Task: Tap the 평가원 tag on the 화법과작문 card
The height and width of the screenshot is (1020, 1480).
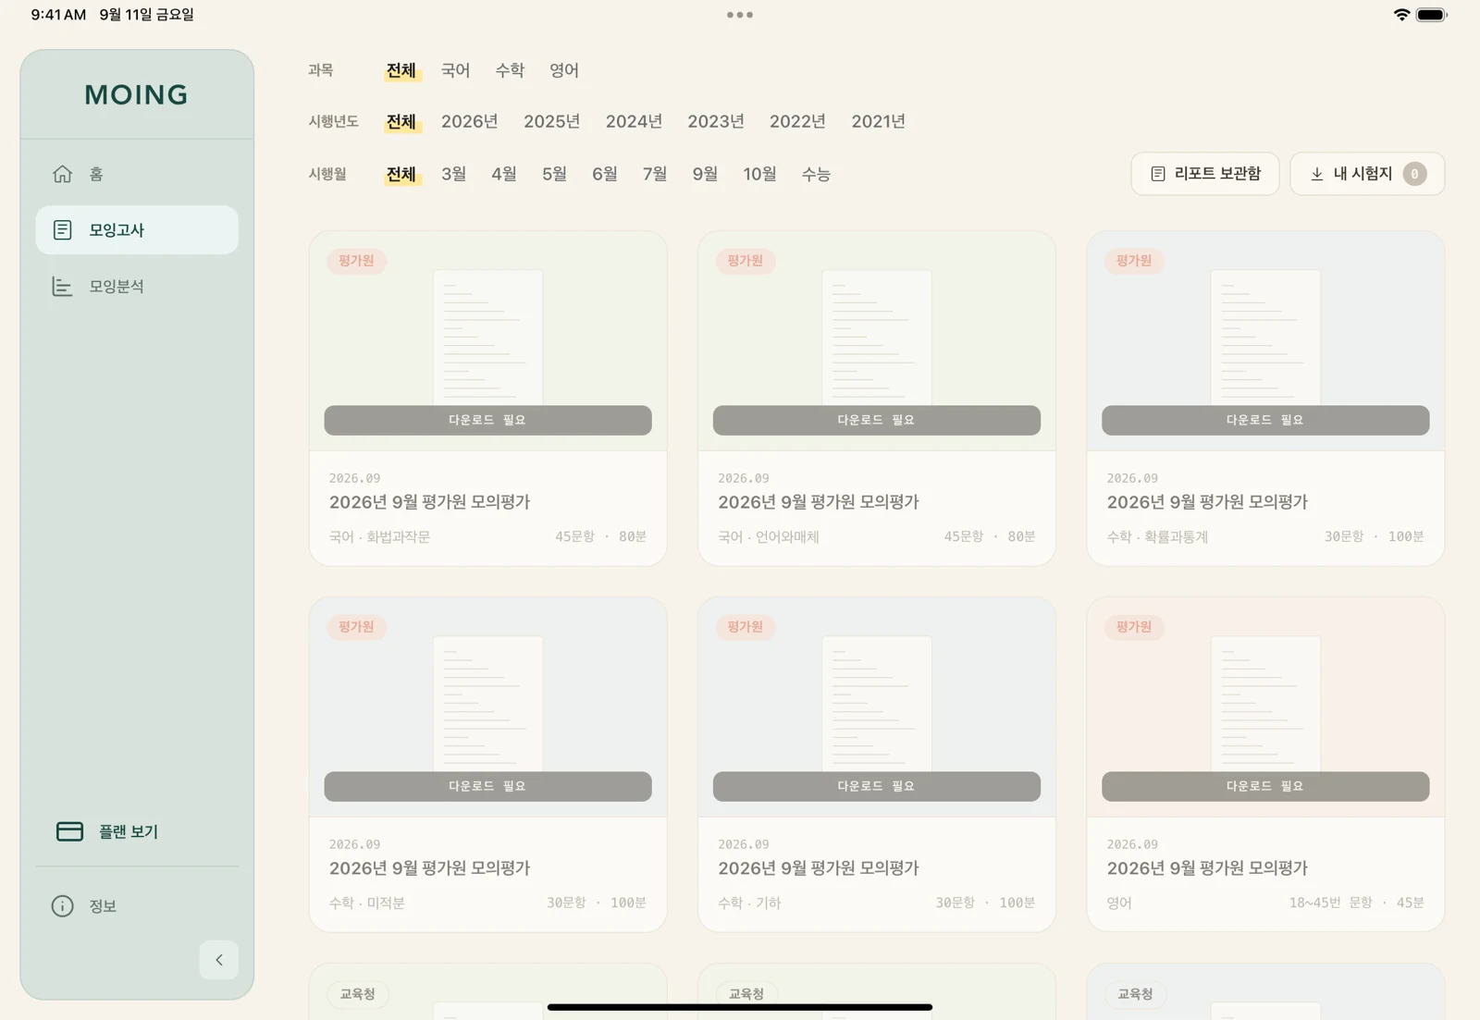Action: (356, 261)
